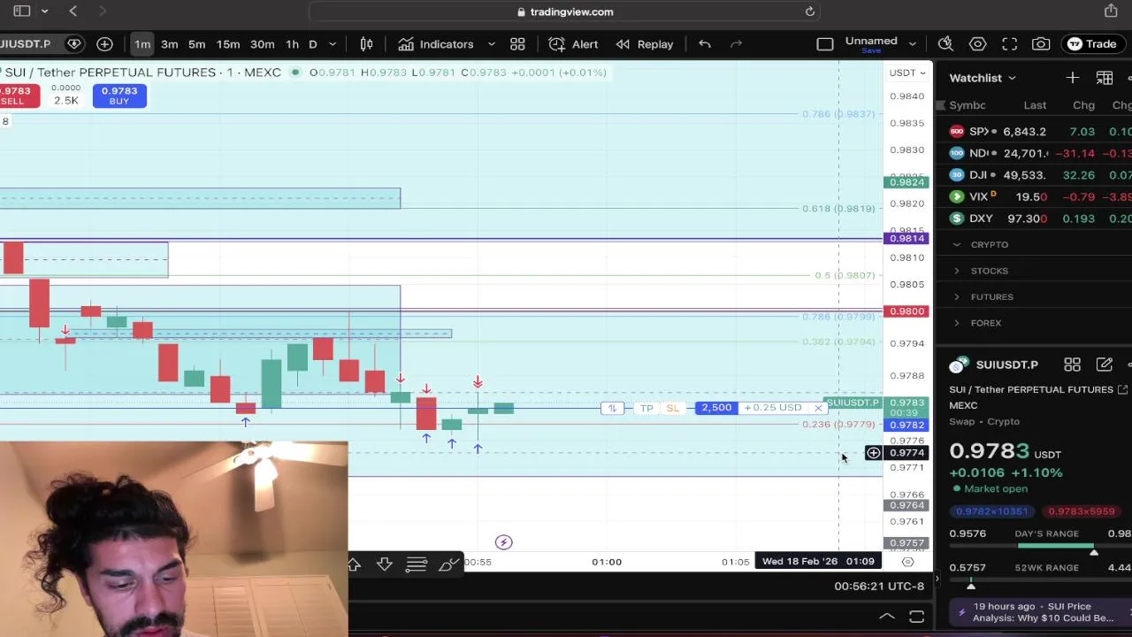The height and width of the screenshot is (637, 1132).
Task: Select 15m timeframe
Action: click(x=228, y=44)
